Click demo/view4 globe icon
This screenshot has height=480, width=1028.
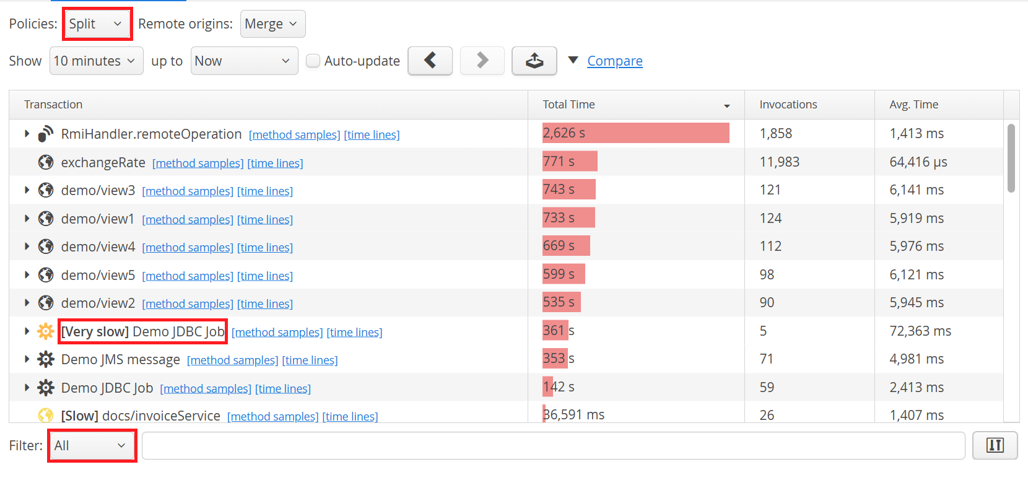click(x=46, y=247)
